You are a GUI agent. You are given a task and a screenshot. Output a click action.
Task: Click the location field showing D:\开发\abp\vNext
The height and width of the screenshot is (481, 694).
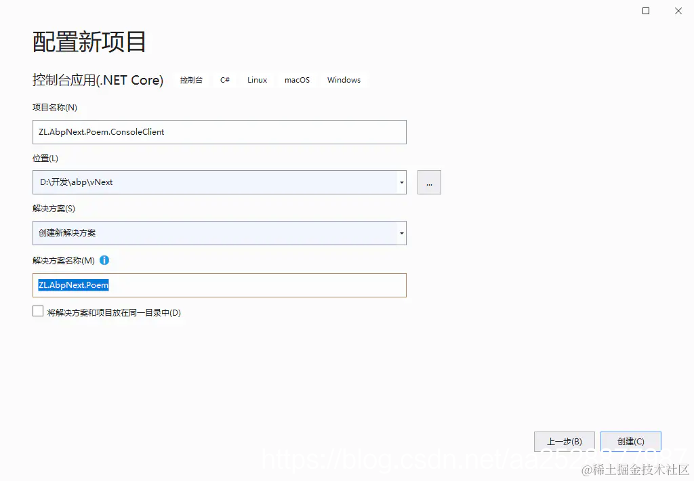(203, 182)
